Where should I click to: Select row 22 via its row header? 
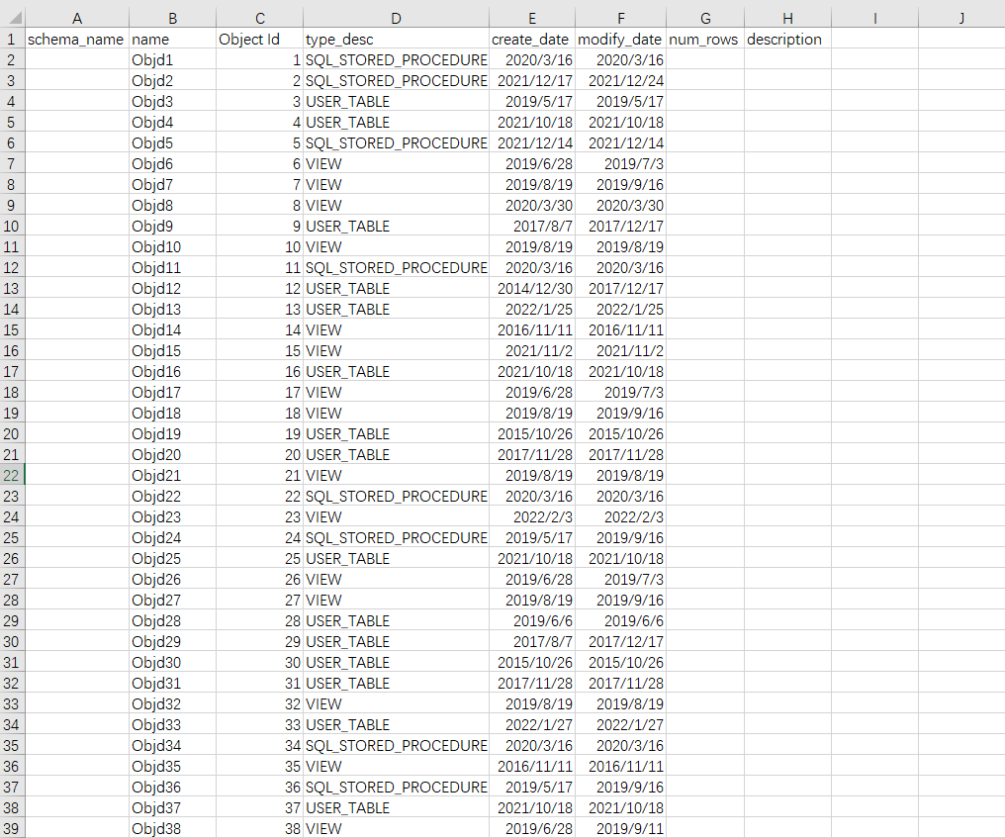click(x=12, y=476)
